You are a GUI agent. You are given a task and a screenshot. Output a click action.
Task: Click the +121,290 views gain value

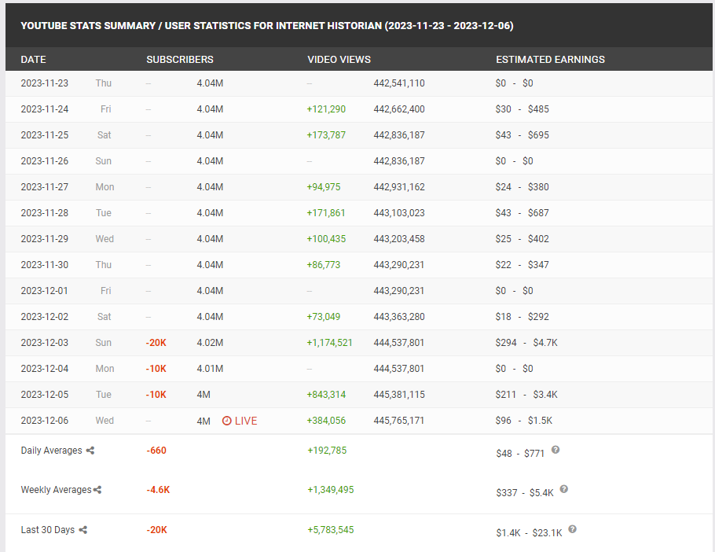pos(326,109)
